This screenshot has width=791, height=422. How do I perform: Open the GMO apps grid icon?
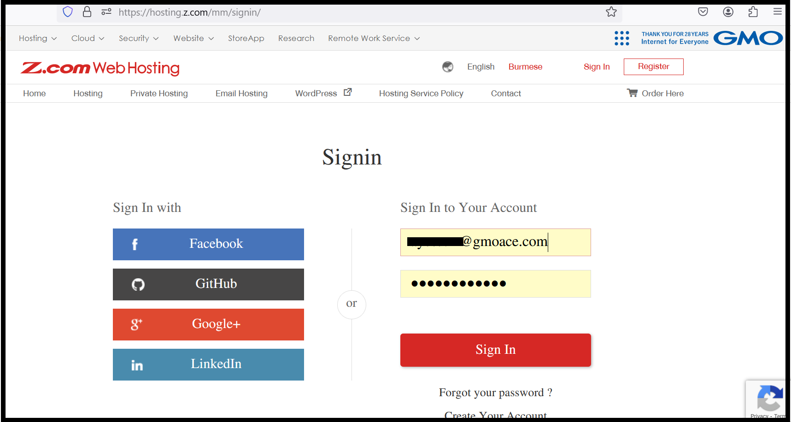pyautogui.click(x=622, y=38)
